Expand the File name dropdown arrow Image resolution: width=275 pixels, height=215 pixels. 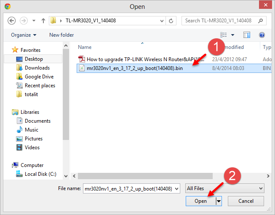pos(177,189)
